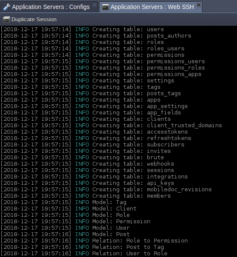237x257 pixels.
Task: Click 'permissions_apps' table name
Action: pos(174,74)
